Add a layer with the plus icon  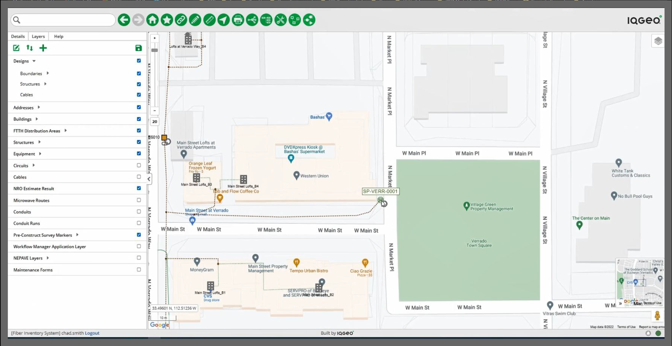click(43, 48)
